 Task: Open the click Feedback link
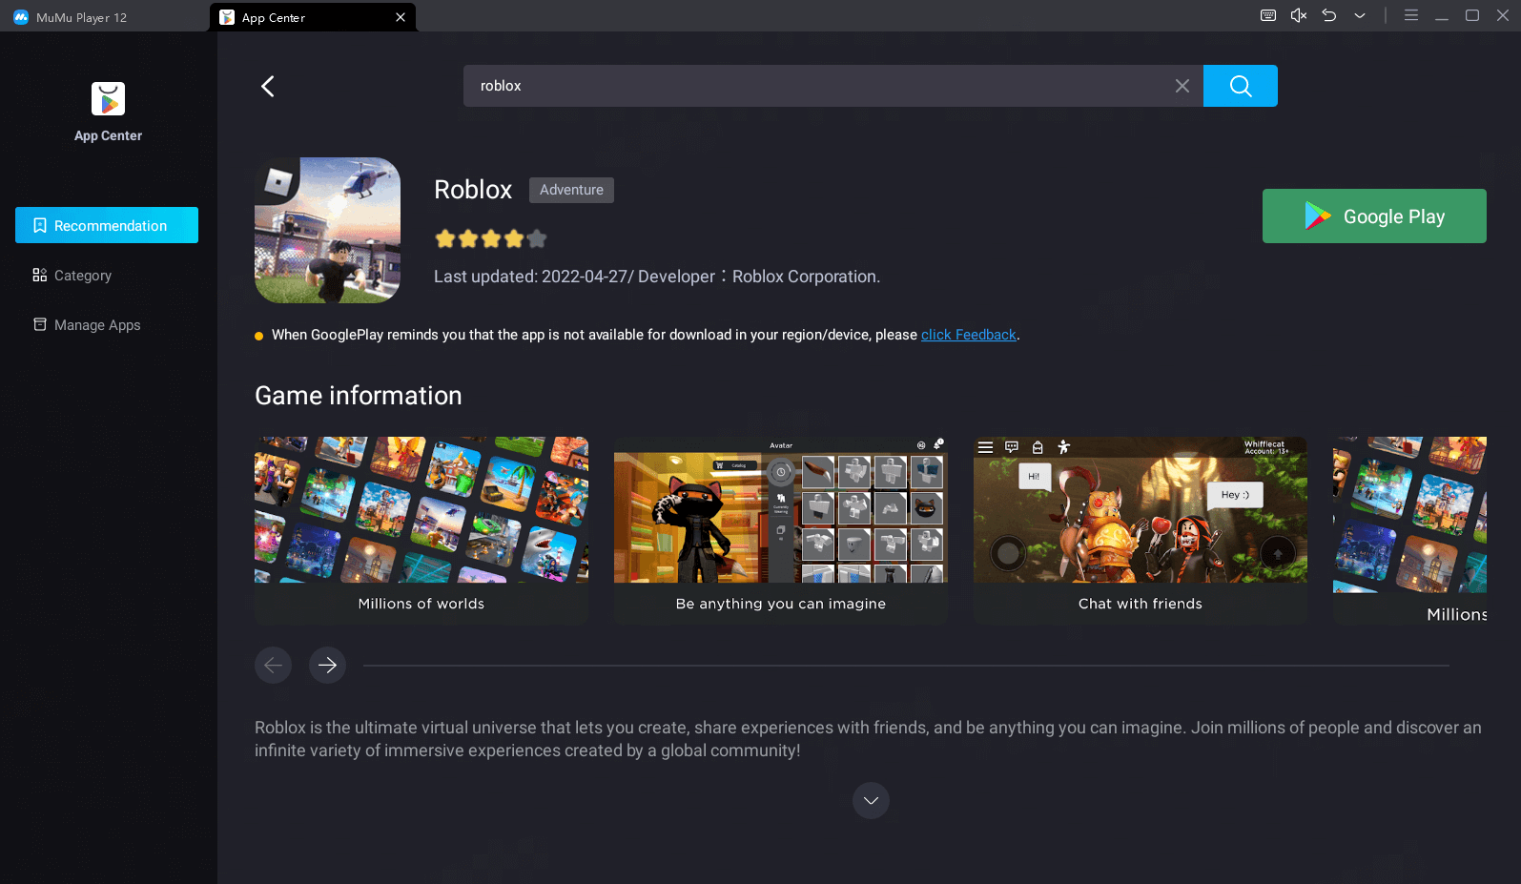[968, 335]
